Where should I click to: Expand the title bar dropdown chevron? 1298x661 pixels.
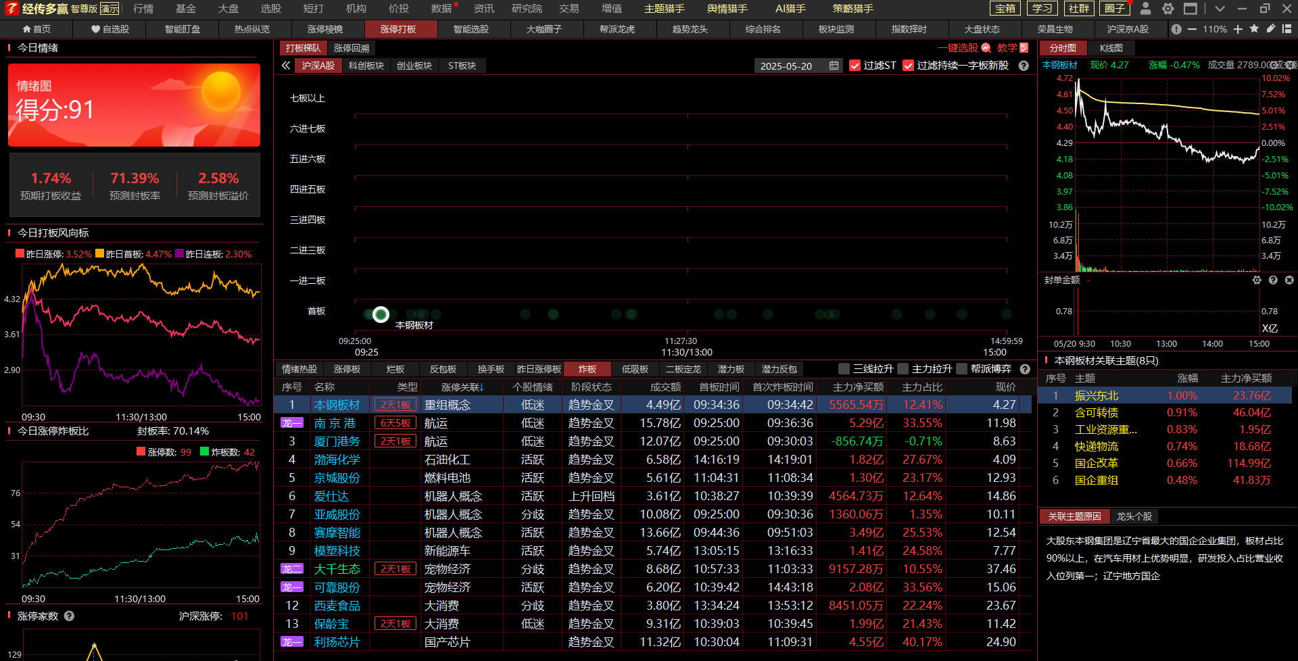[1220, 9]
